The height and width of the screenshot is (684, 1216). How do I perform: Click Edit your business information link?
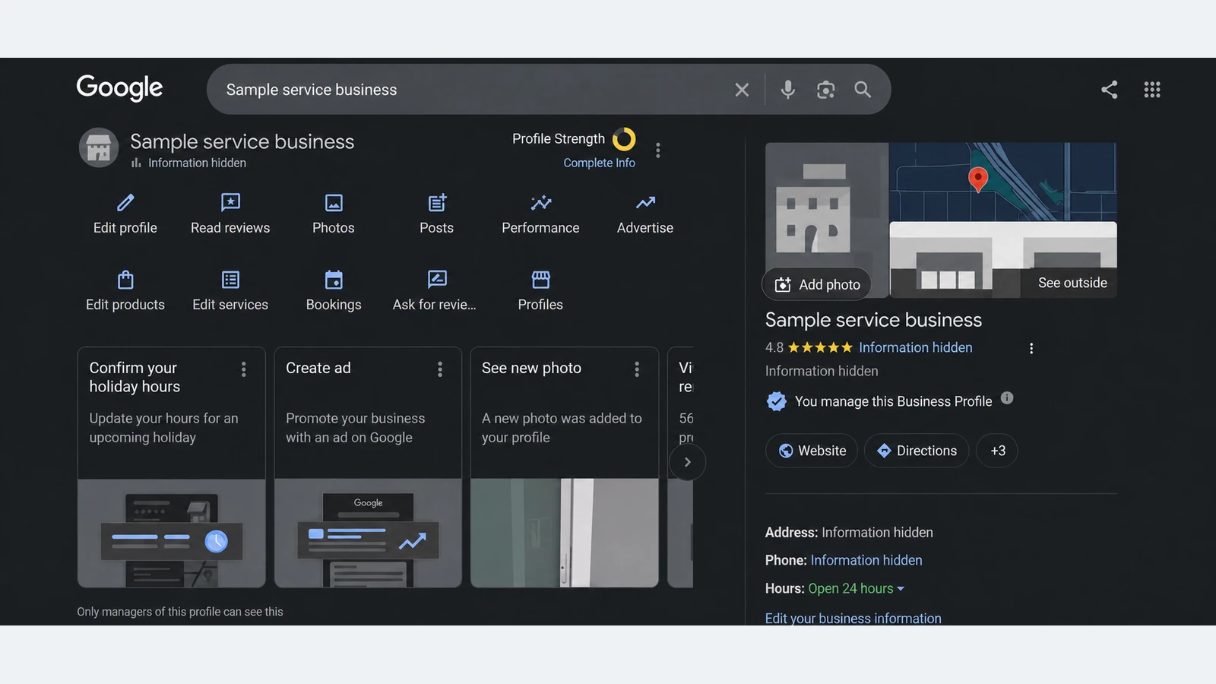point(853,618)
